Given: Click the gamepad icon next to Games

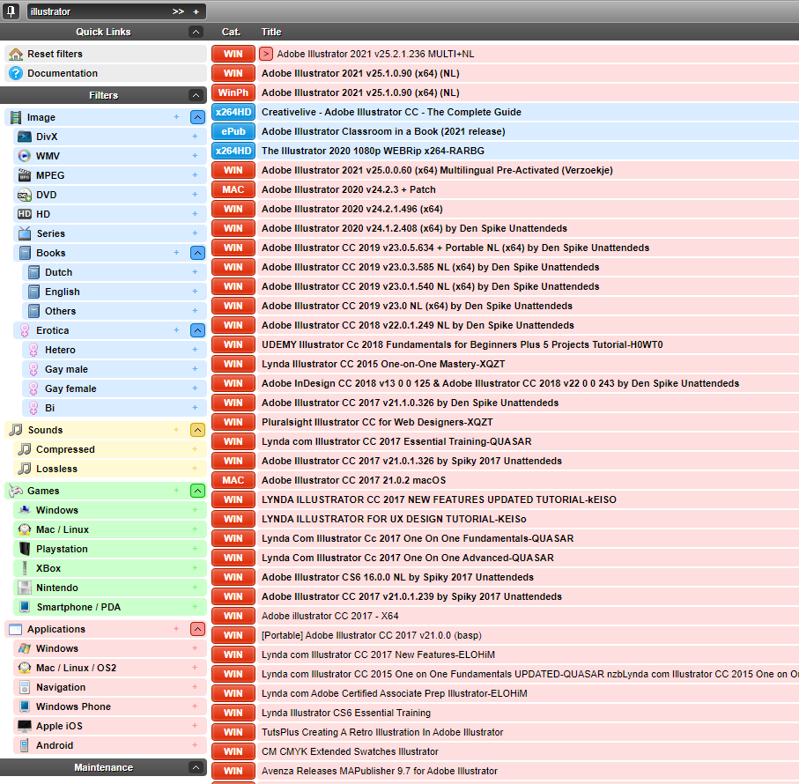Looking at the screenshot, I should tap(16, 491).
